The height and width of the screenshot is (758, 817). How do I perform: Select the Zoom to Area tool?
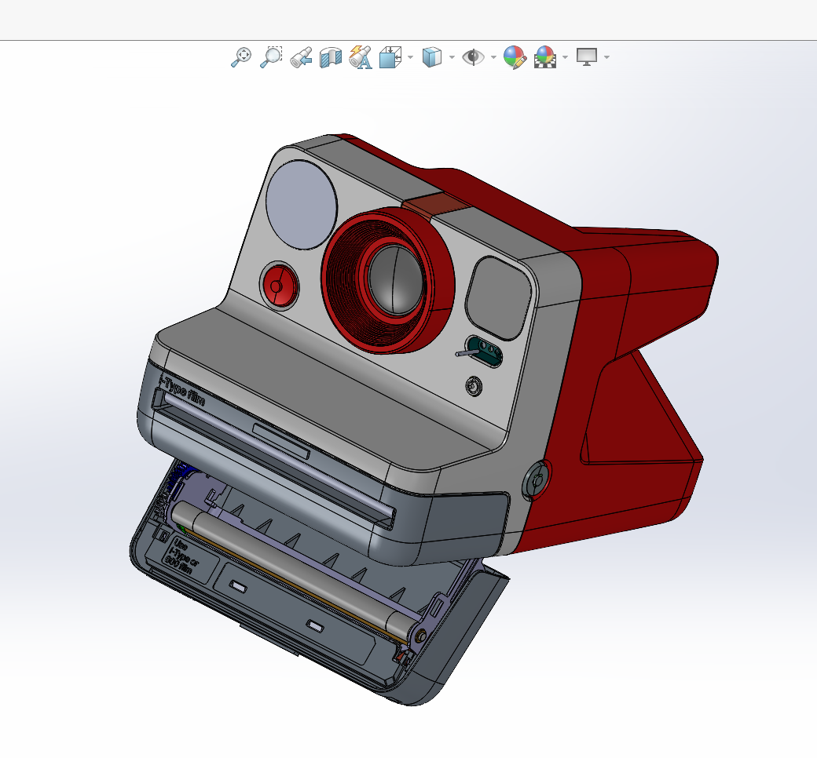(x=271, y=56)
